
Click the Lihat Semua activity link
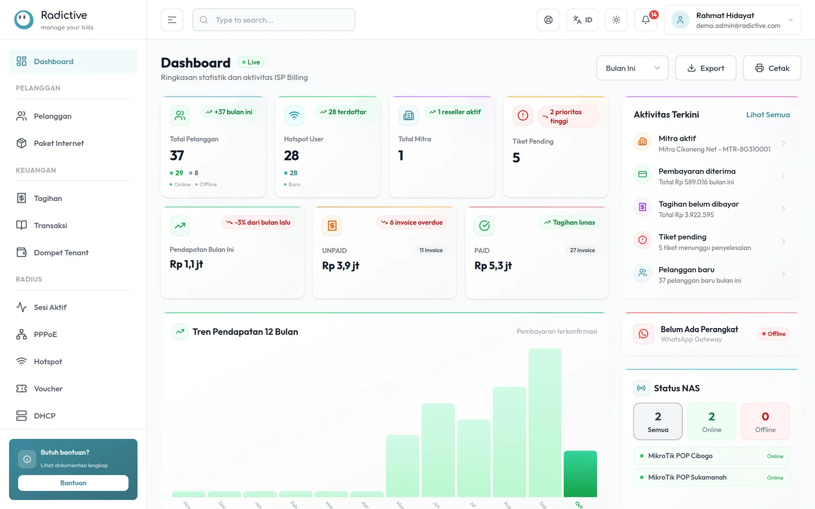point(767,114)
